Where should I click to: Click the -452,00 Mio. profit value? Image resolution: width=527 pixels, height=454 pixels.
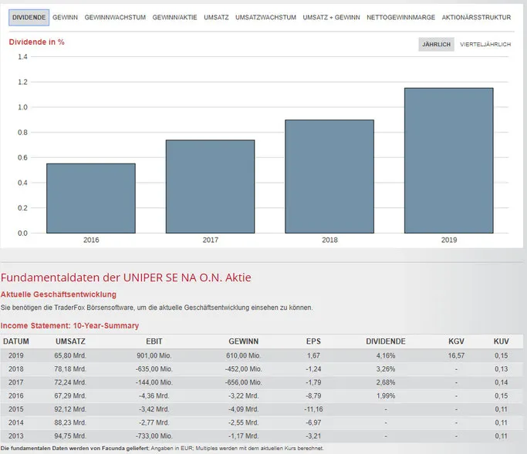tap(243, 369)
